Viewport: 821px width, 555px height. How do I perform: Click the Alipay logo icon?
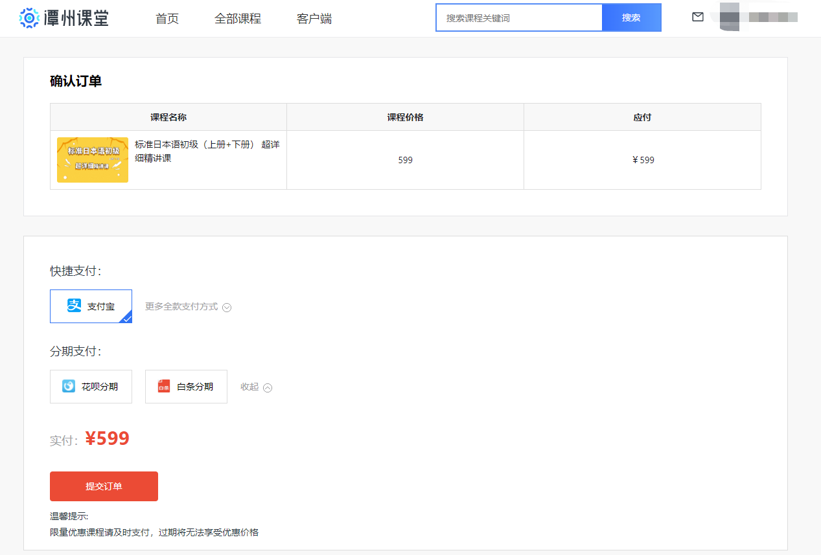pos(75,306)
